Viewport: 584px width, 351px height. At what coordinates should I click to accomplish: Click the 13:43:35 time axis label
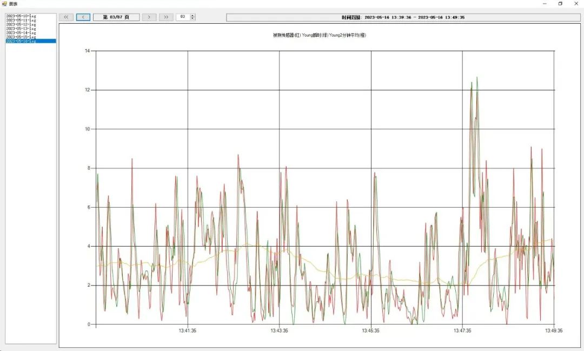(279, 330)
